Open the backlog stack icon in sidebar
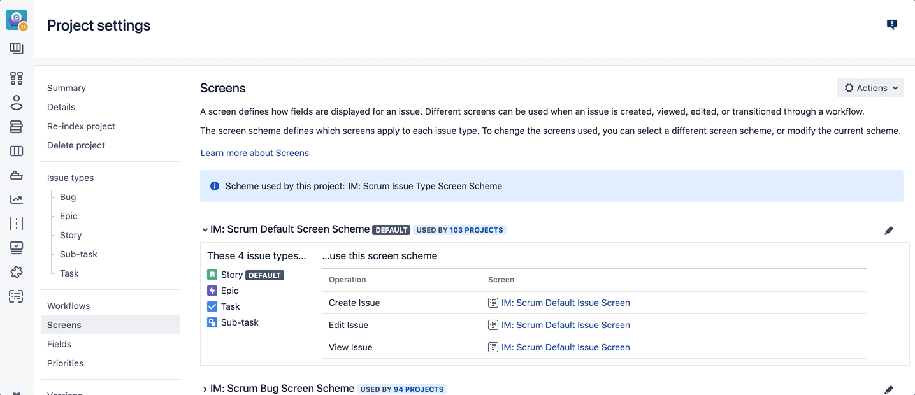 pos(17,127)
